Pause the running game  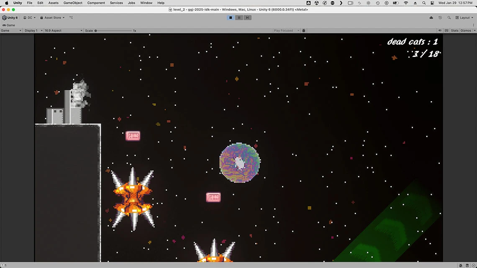(x=239, y=18)
